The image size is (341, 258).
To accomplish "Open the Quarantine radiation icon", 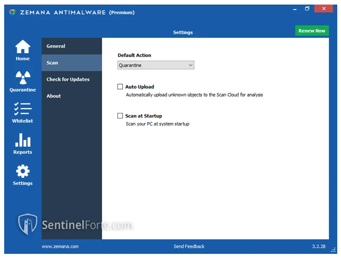I will [x=23, y=77].
